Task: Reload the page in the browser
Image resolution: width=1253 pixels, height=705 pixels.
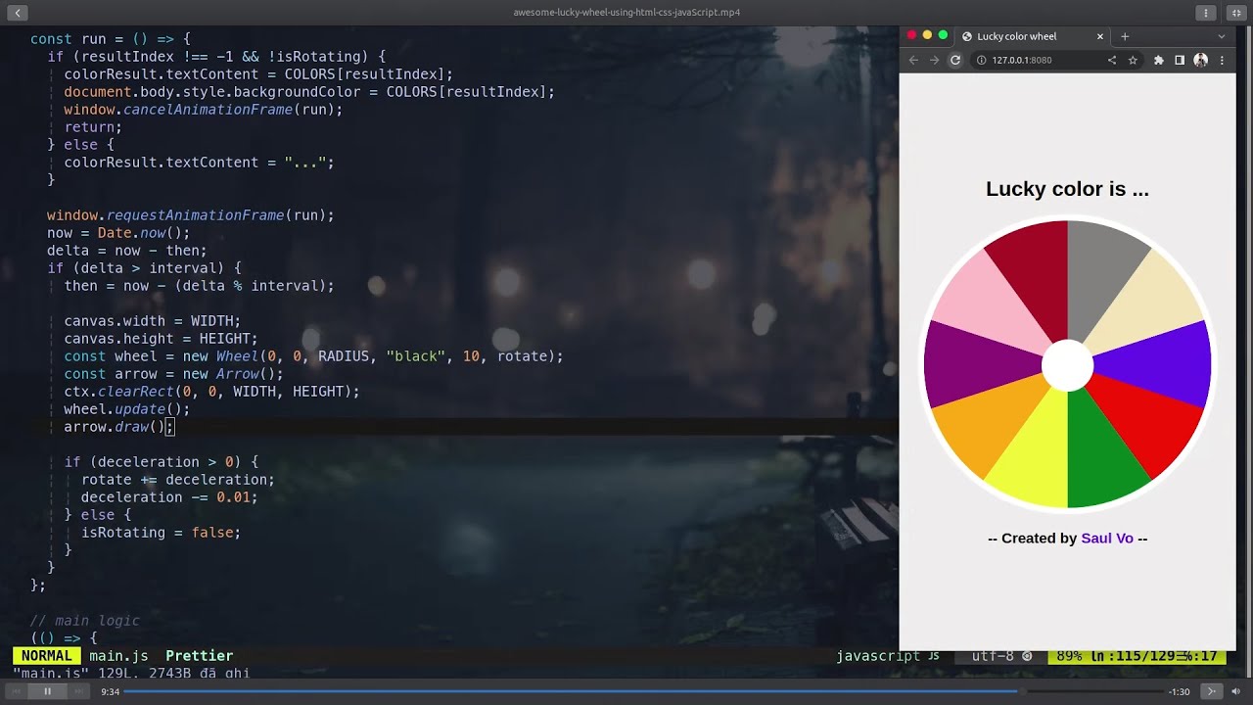Action: click(955, 60)
